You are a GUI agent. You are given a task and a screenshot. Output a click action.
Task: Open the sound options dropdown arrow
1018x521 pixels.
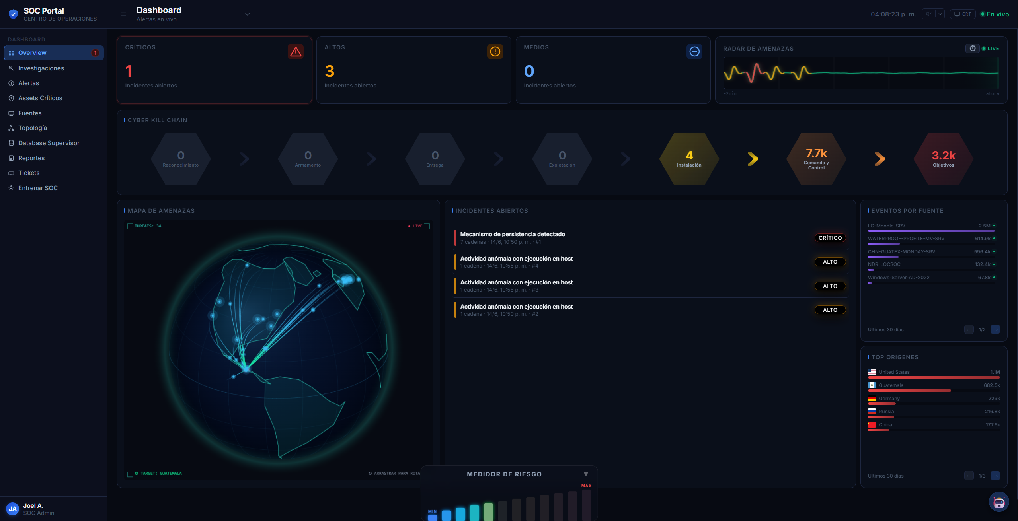(940, 14)
